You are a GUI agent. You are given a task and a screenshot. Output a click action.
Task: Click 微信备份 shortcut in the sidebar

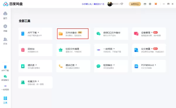(x=5, y=78)
